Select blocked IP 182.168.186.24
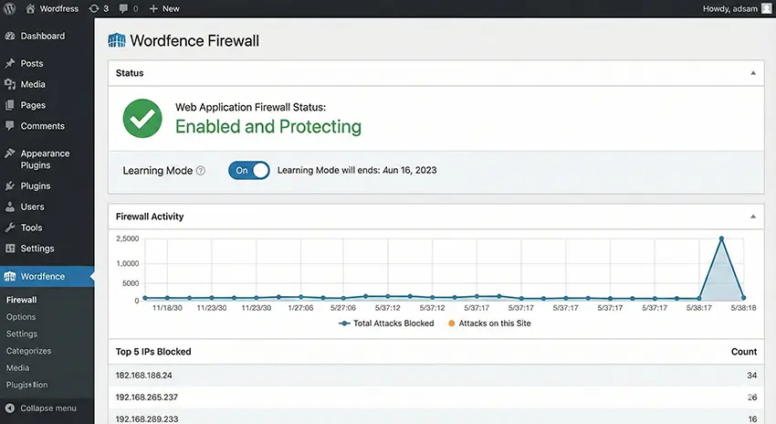The image size is (776, 424). tap(144, 376)
